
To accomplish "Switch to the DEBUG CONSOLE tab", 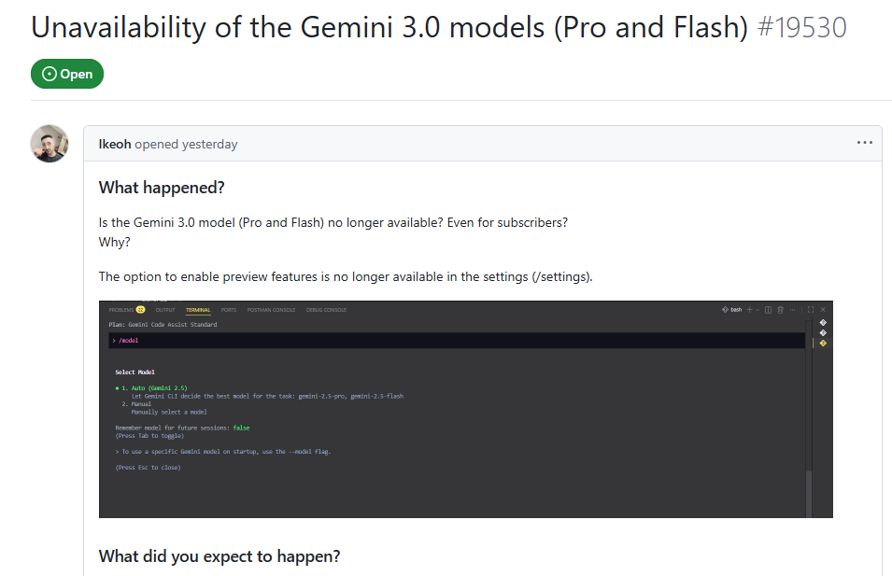I will (329, 310).
